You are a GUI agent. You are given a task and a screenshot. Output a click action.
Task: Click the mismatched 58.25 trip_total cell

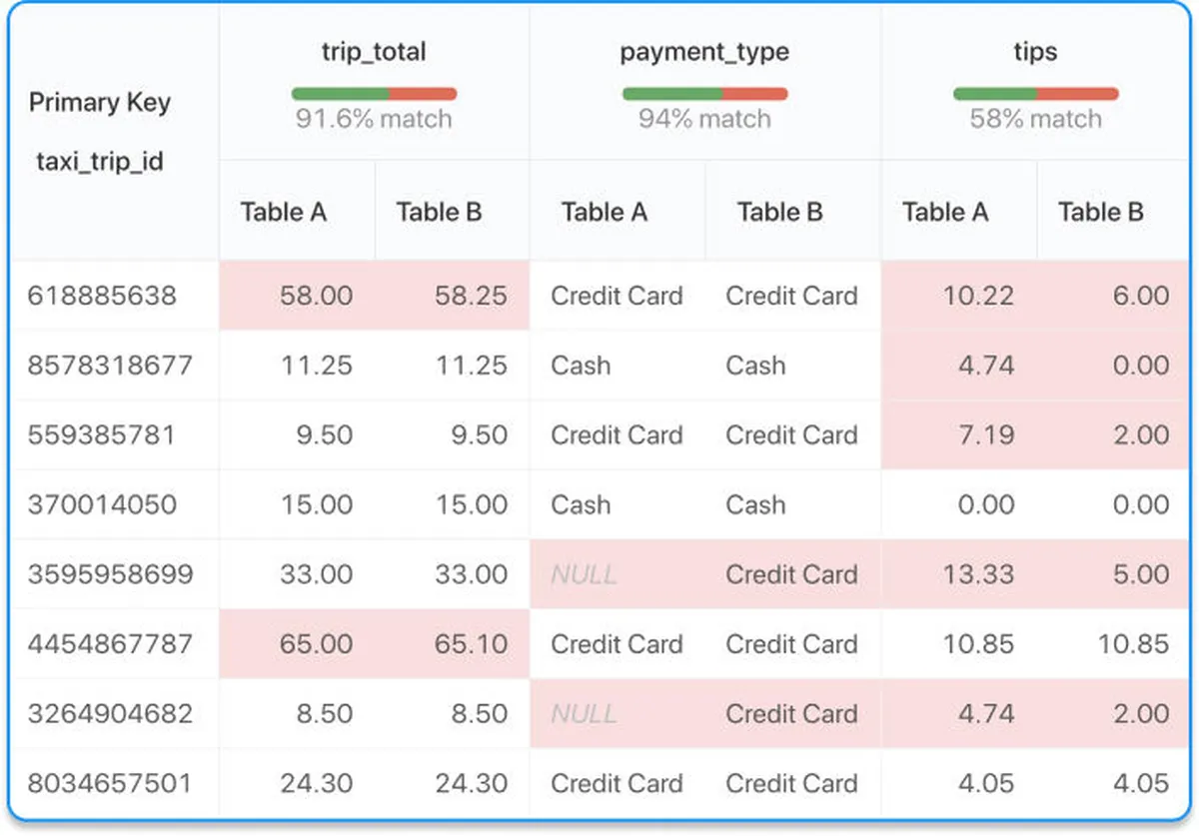pos(471,296)
